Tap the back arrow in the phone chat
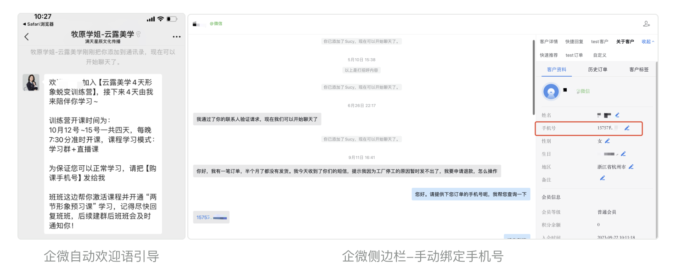 (27, 37)
